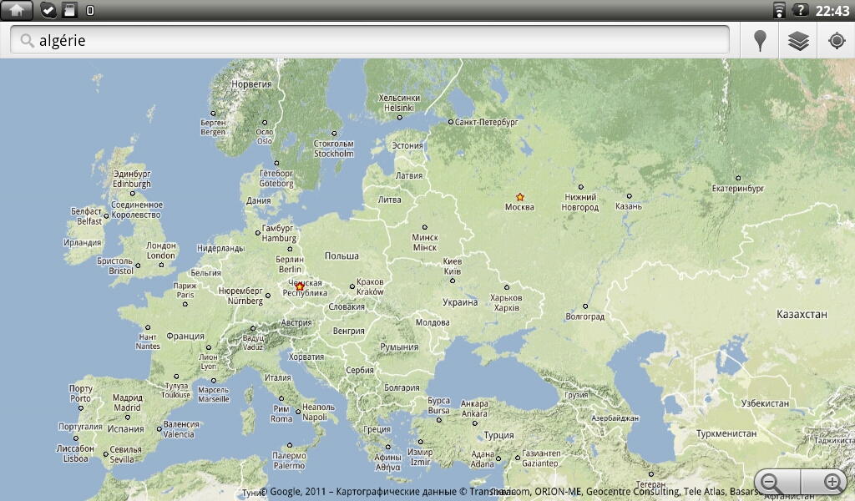
Task: Click the 22:43 clock in the status bar
Action: [832, 10]
